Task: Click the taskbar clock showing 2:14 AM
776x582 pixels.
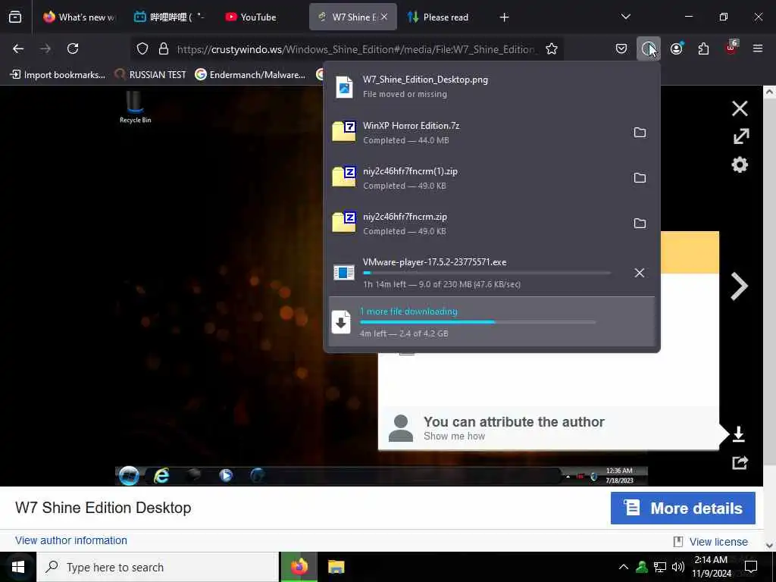Action: coord(711,567)
